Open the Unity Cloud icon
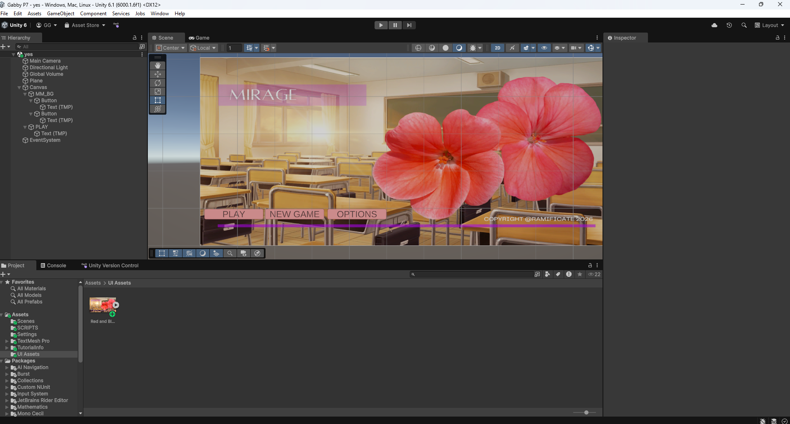790x424 pixels. [714, 25]
